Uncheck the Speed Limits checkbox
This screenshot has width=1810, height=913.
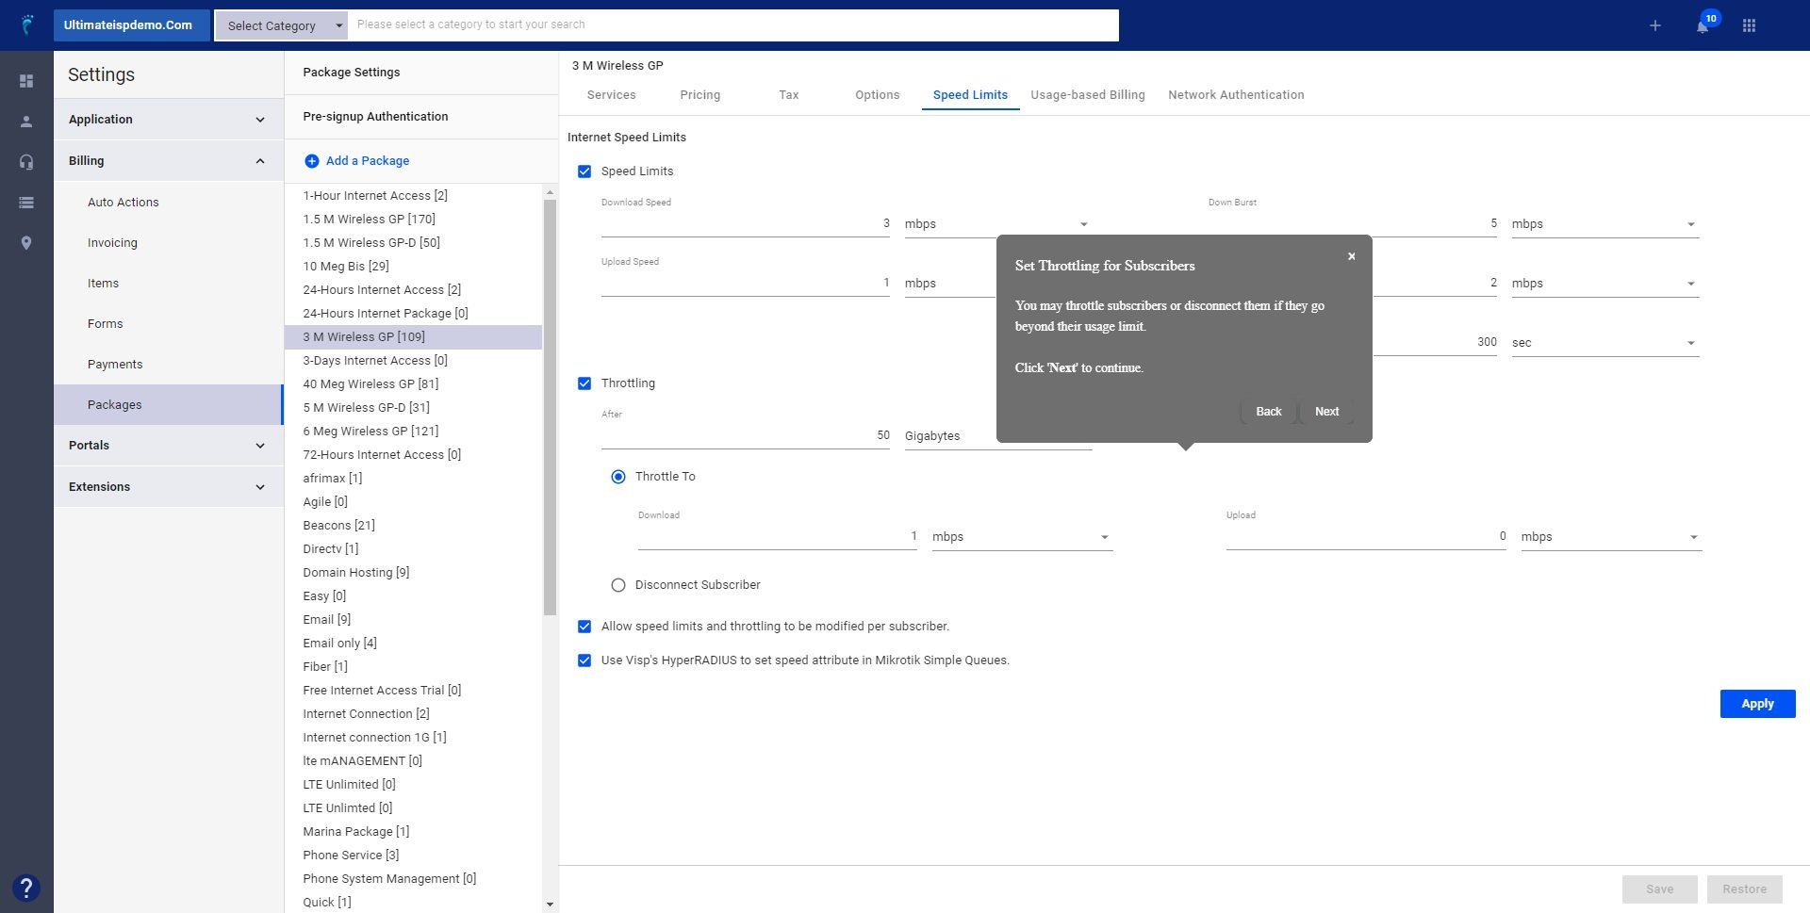pos(584,171)
